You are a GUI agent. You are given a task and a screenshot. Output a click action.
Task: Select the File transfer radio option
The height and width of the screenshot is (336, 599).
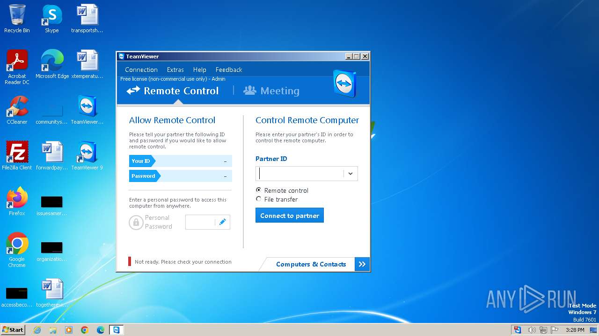(x=258, y=199)
